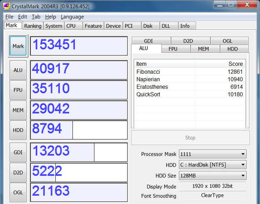260x204 pixels.
Task: Click the D2D progress bar showing 5222
Action: tap(79, 172)
